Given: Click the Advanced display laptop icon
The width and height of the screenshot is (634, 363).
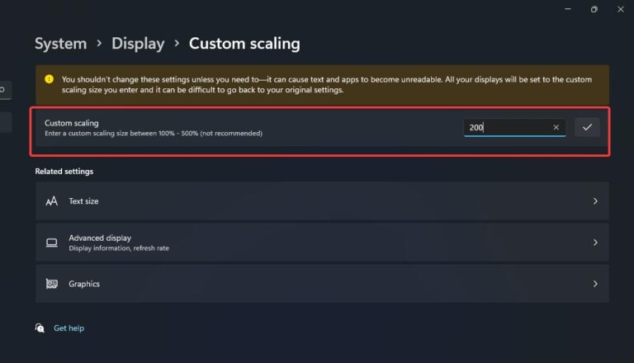Looking at the screenshot, I should click(51, 243).
